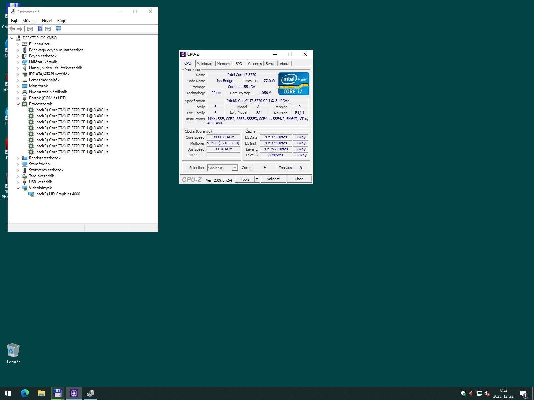Click the Tools button in CPU-Z
The width and height of the screenshot is (534, 400).
[x=245, y=179]
